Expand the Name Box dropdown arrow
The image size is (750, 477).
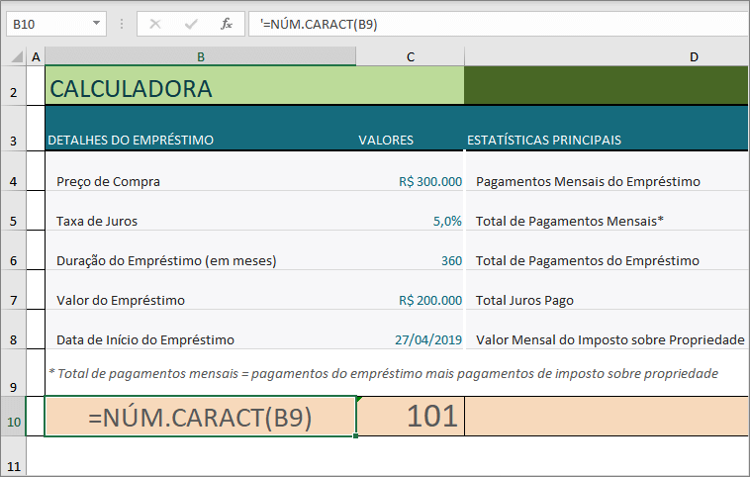pos(96,24)
